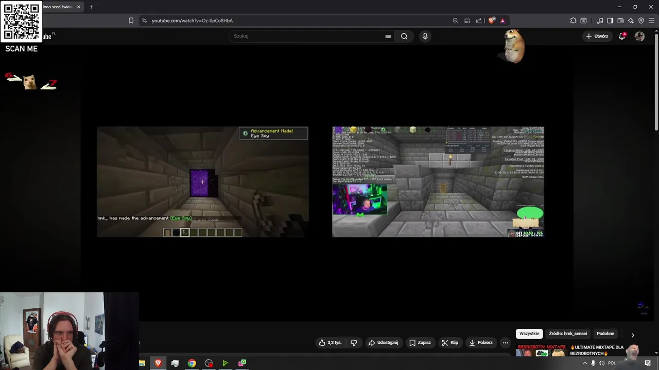Open Brave Shields lion icon
Image resolution: width=659 pixels, height=370 pixels.
pos(492,21)
